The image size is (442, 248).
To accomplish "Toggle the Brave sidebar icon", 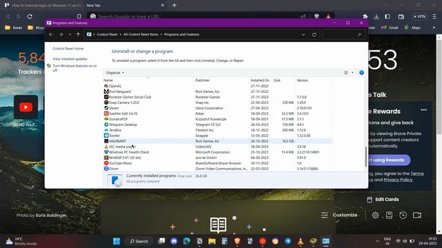I will pyautogui.click(x=387, y=17).
